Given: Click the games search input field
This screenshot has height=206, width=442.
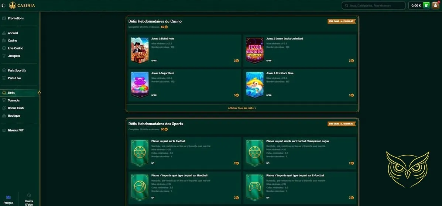Looking at the screenshot, I should pos(373,6).
